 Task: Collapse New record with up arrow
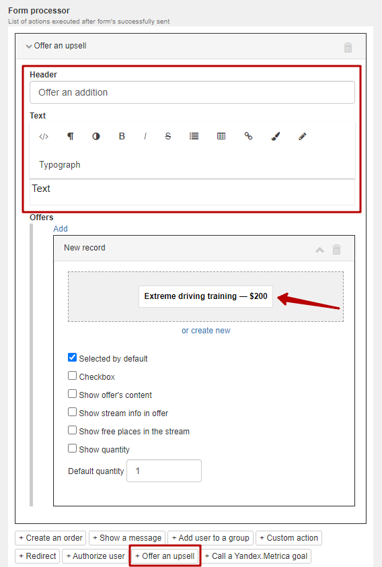[x=319, y=250]
